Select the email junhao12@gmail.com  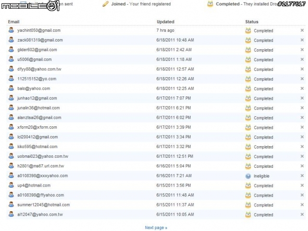click(37, 98)
